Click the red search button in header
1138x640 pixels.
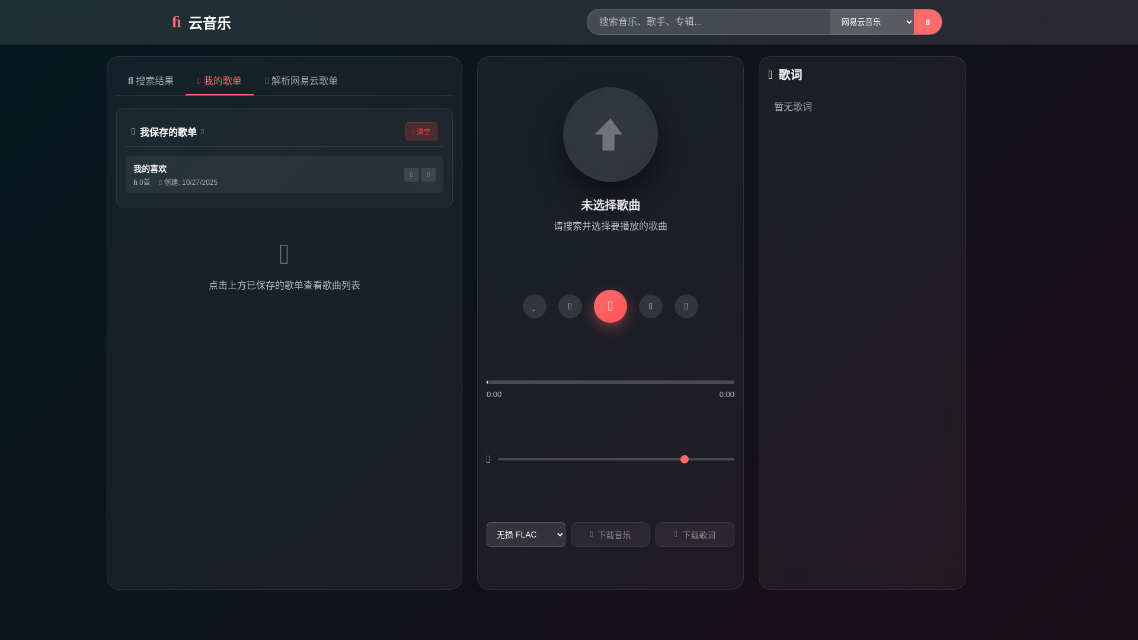928,22
